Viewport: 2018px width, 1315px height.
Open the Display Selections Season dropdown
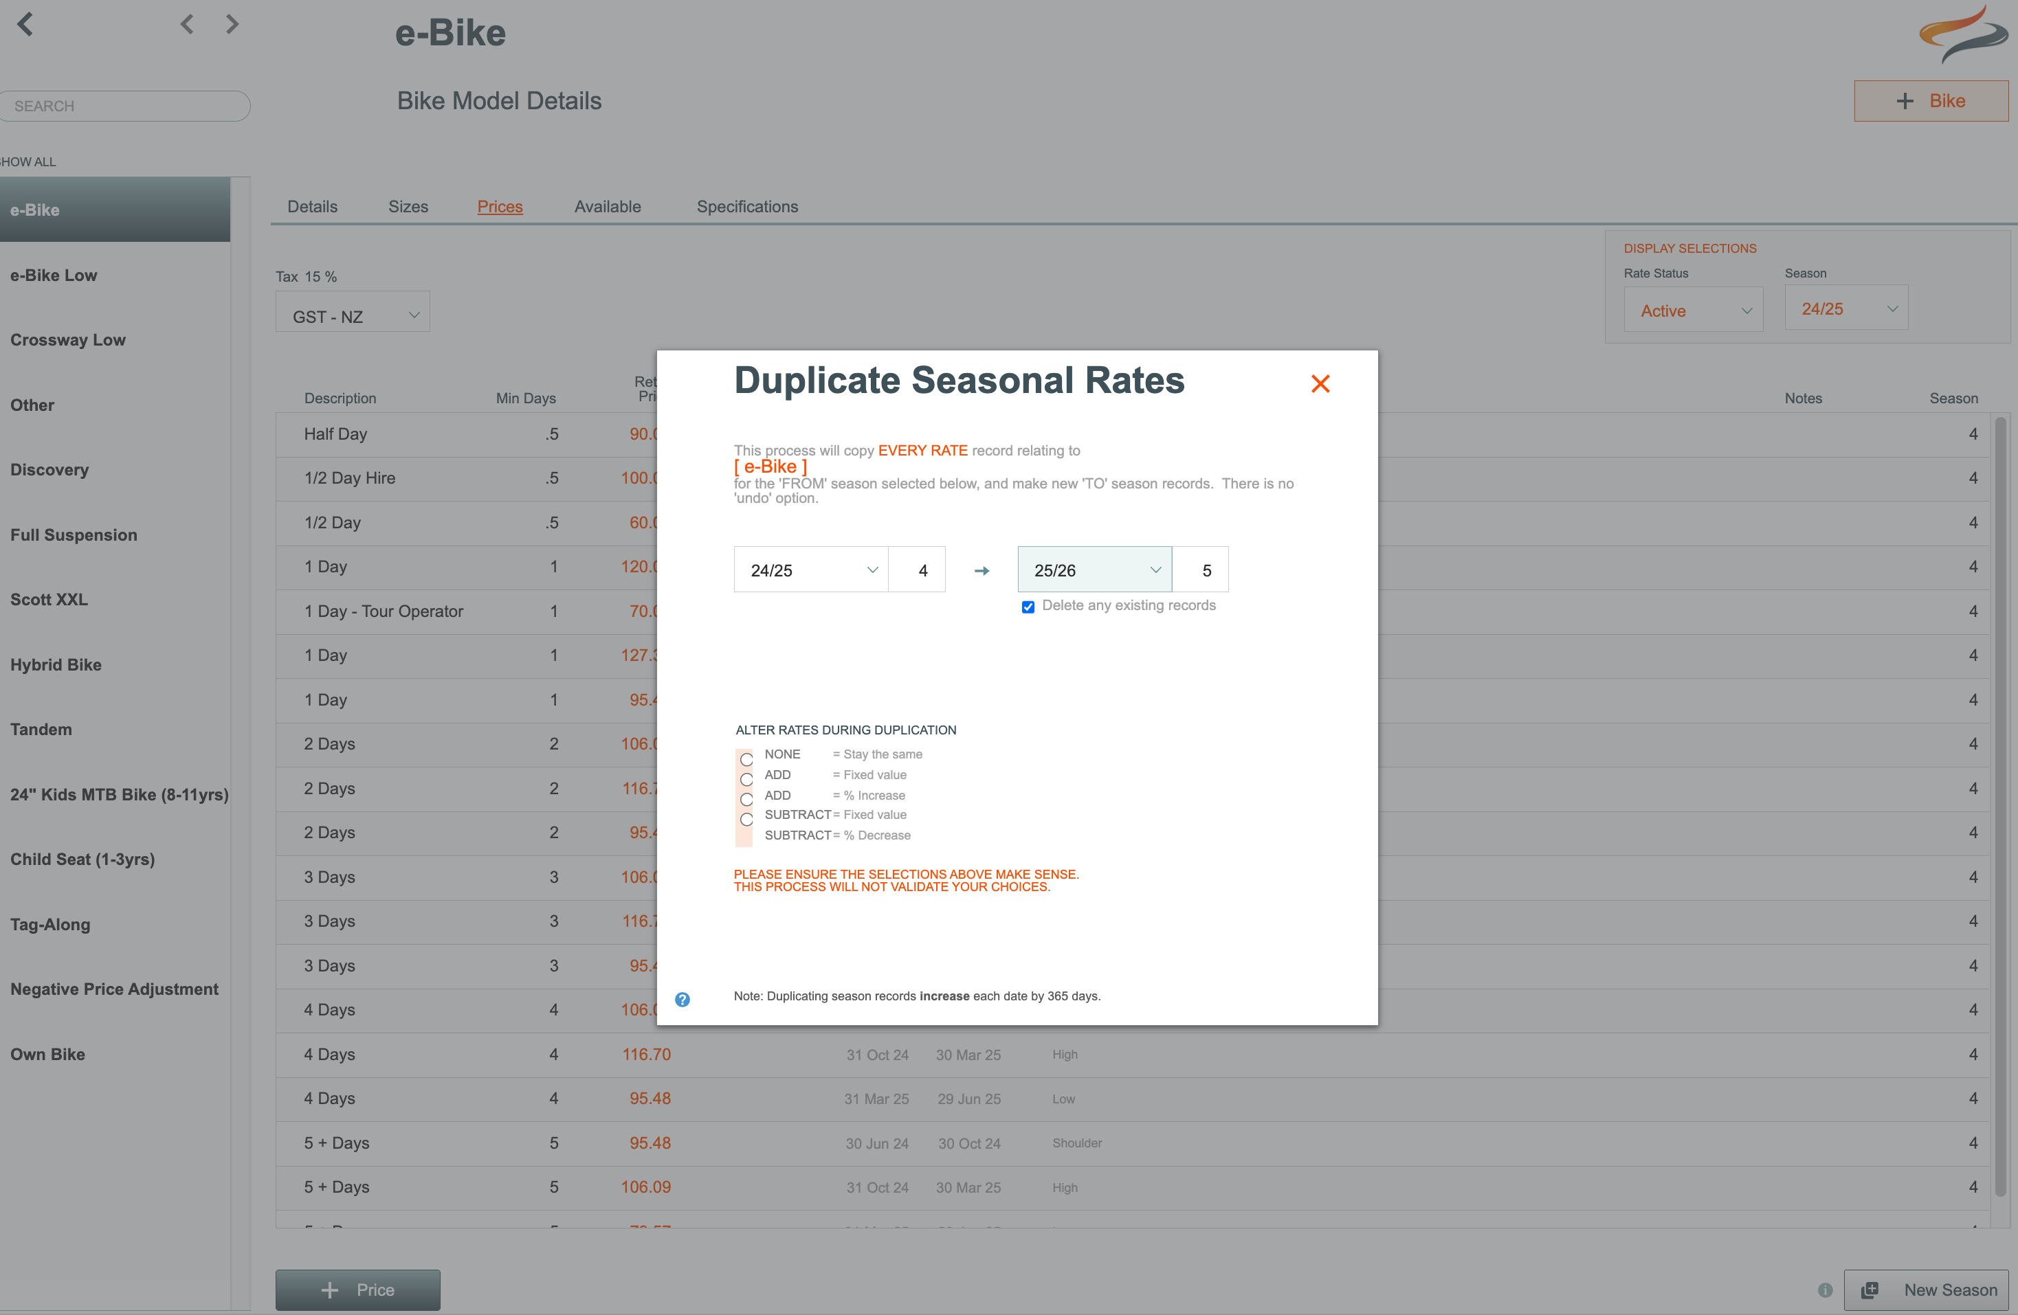point(1846,308)
